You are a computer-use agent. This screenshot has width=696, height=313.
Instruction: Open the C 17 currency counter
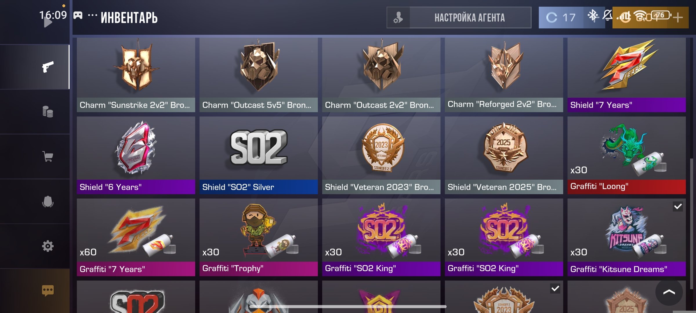(561, 17)
